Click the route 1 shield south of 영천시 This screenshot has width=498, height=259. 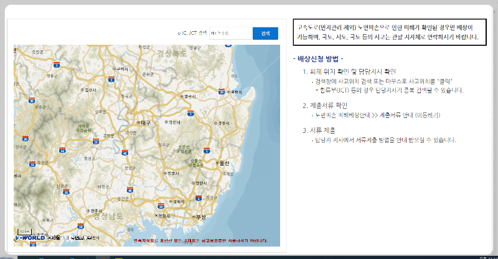(x=190, y=113)
